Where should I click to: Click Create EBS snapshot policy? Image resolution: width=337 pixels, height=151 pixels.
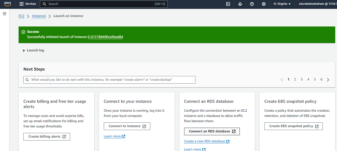click(293, 126)
